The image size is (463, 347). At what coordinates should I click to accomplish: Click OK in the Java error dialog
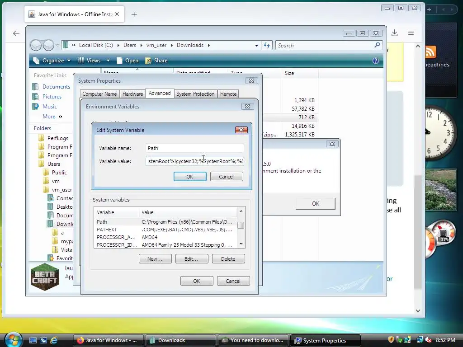click(315, 204)
